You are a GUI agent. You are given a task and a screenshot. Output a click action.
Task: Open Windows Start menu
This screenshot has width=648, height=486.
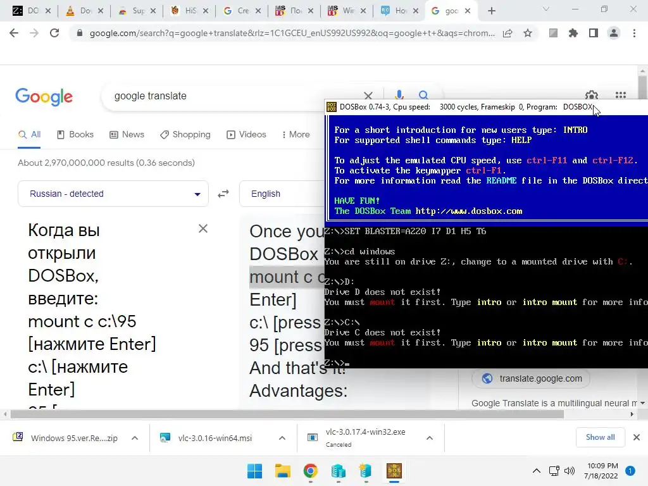(254, 471)
